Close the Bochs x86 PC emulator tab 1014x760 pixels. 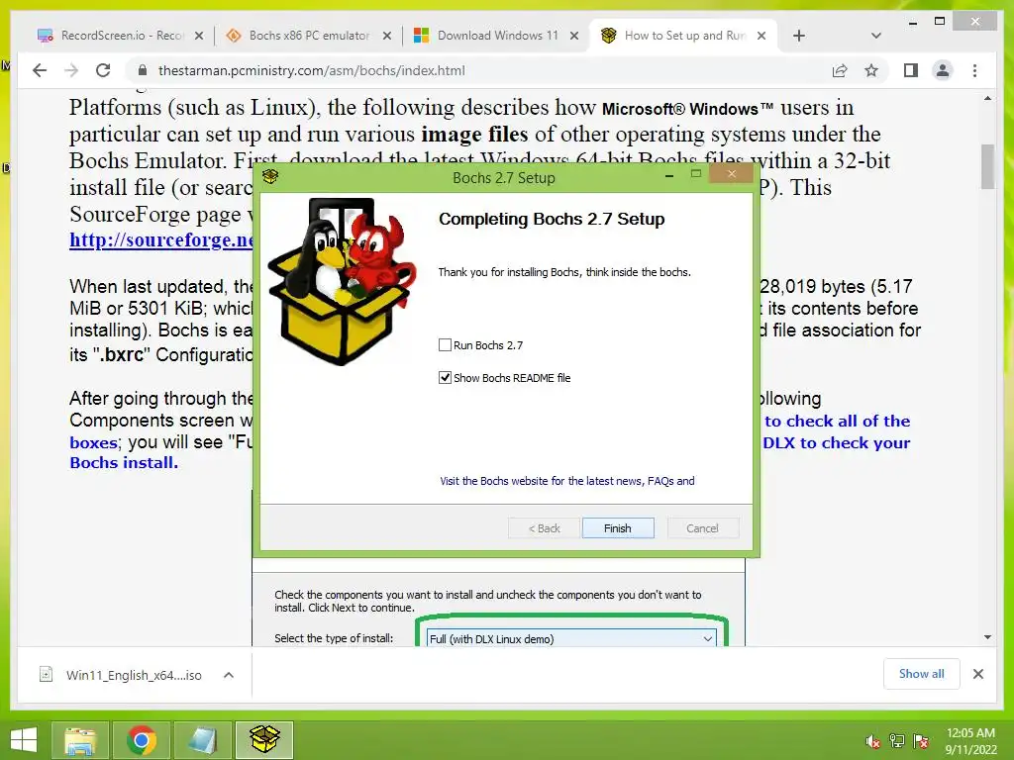pyautogui.click(x=387, y=36)
